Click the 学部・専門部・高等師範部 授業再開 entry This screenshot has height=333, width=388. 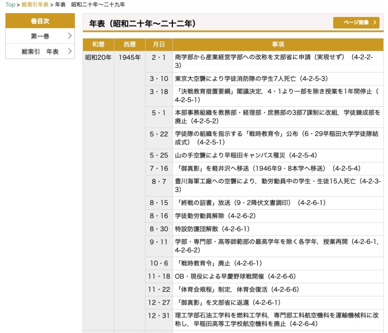coord(278,246)
